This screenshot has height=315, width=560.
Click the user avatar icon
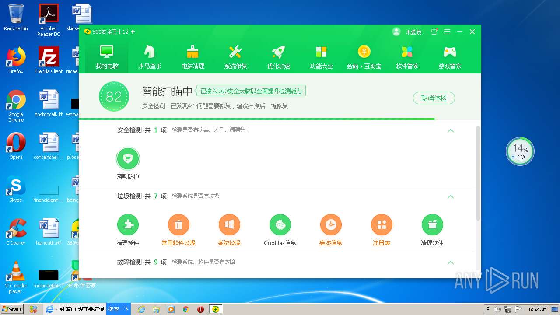pos(396,31)
